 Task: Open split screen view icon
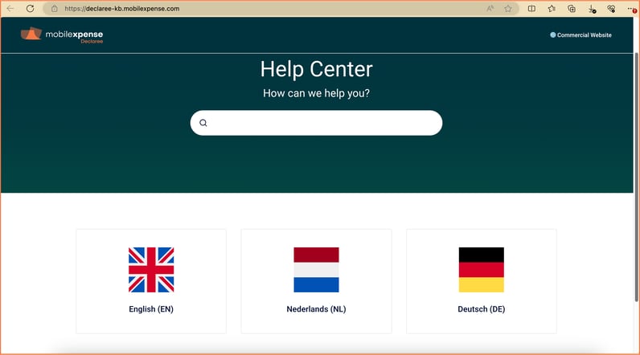531,9
